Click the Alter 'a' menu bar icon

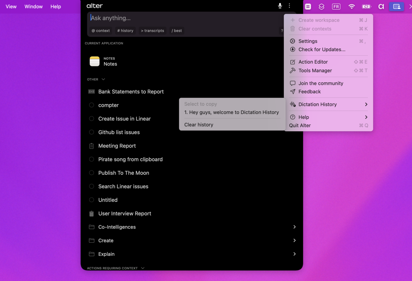pyautogui.click(x=381, y=6)
